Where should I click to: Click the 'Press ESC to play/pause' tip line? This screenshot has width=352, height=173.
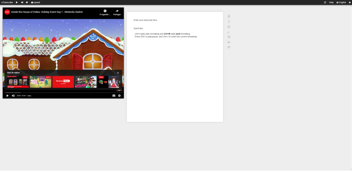point(166,37)
